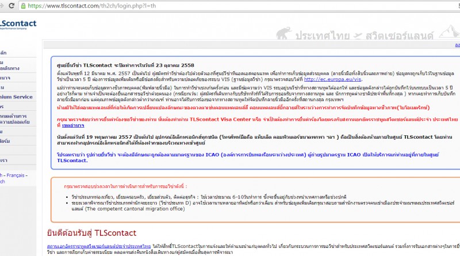The height and width of the screenshot is (256, 460).
Task: Click the header text 'ประเทศไทย' beside the elephant
Action: click(323, 36)
